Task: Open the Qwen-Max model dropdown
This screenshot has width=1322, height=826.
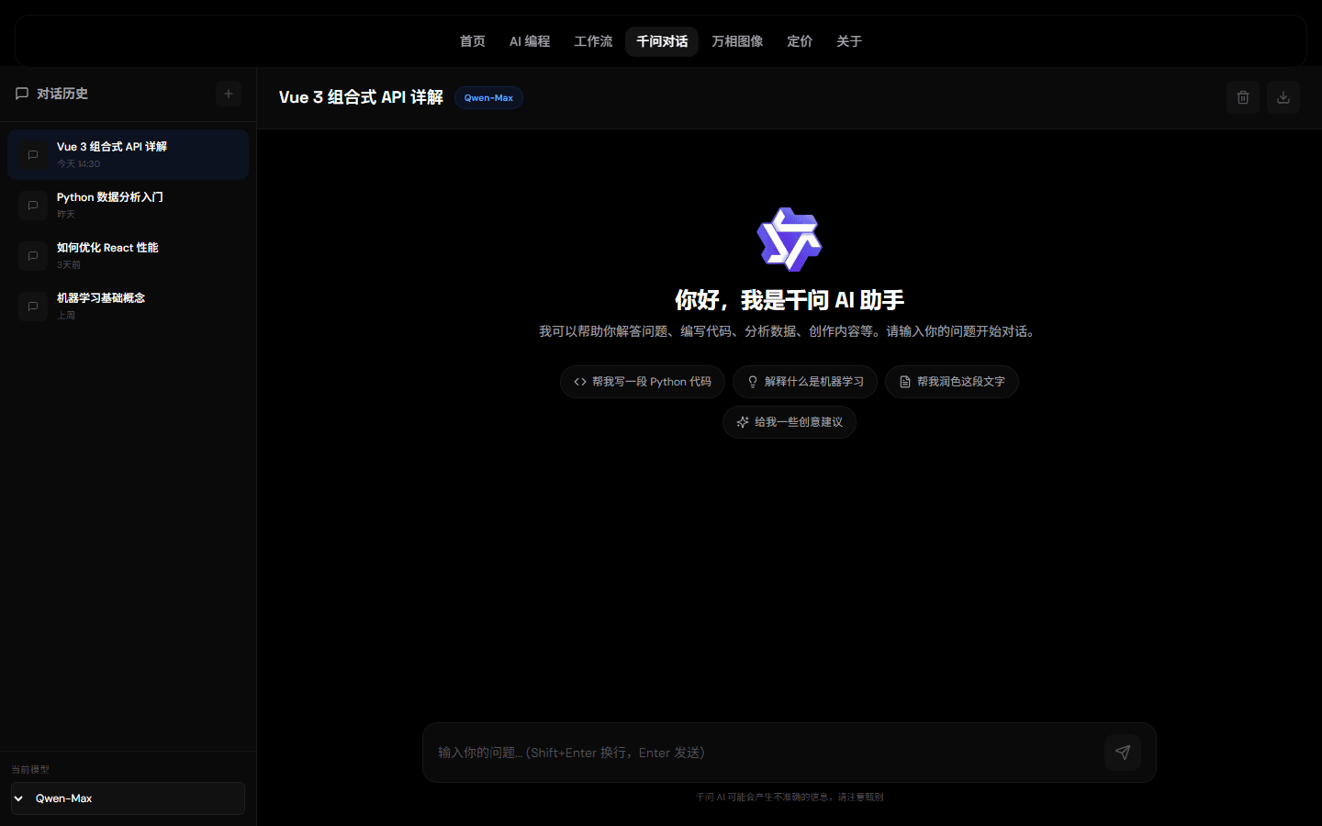Action: (128, 798)
